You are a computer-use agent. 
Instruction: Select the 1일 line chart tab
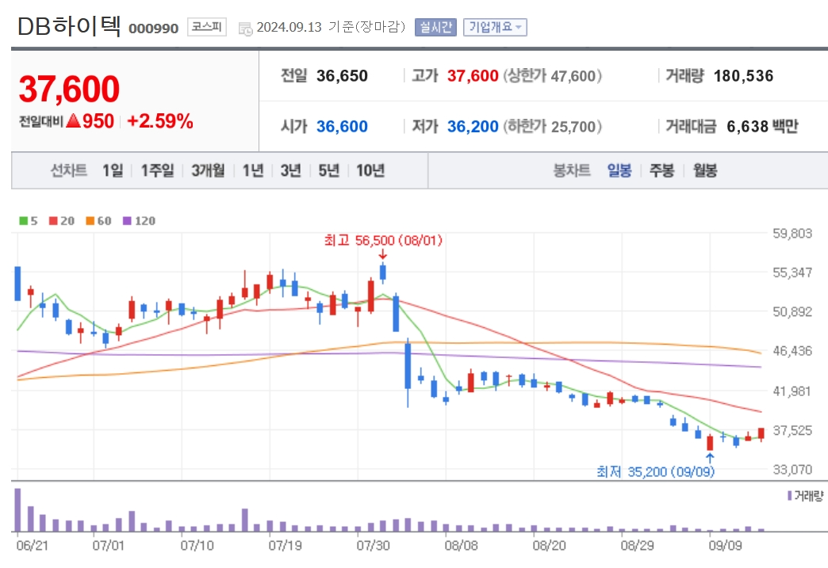[x=113, y=170]
